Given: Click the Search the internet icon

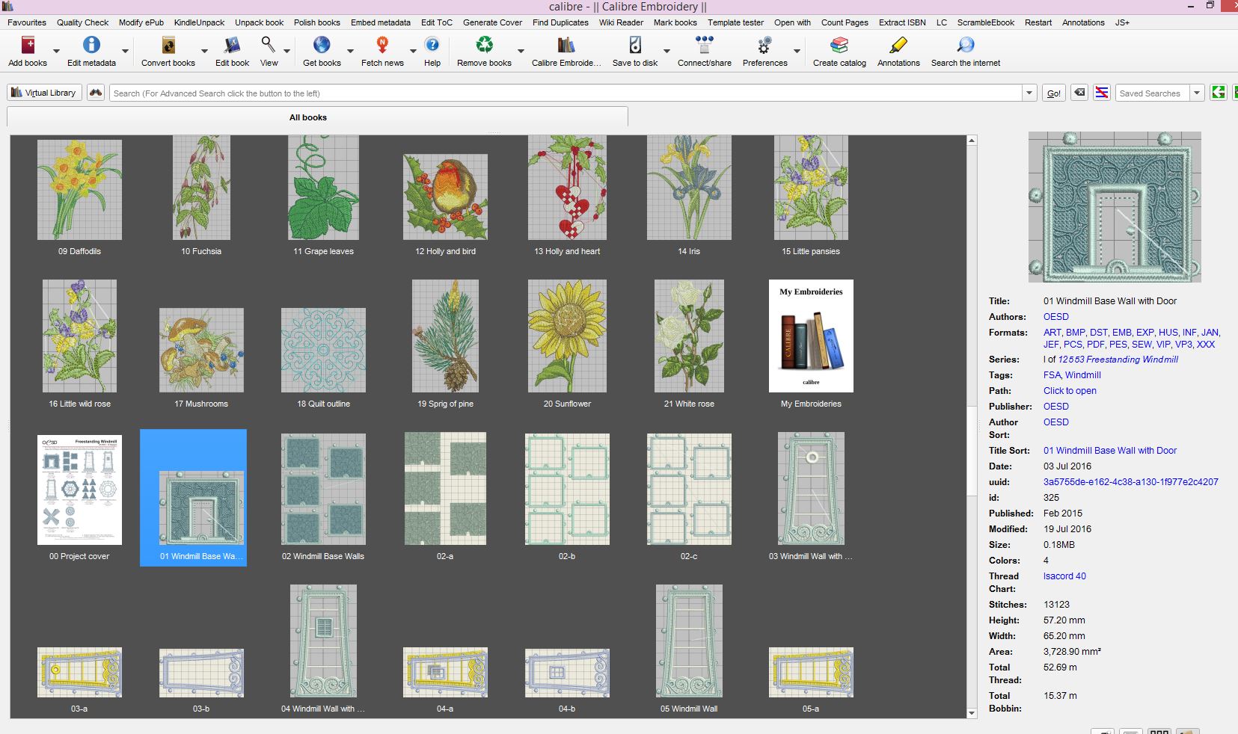Looking at the screenshot, I should 965,46.
